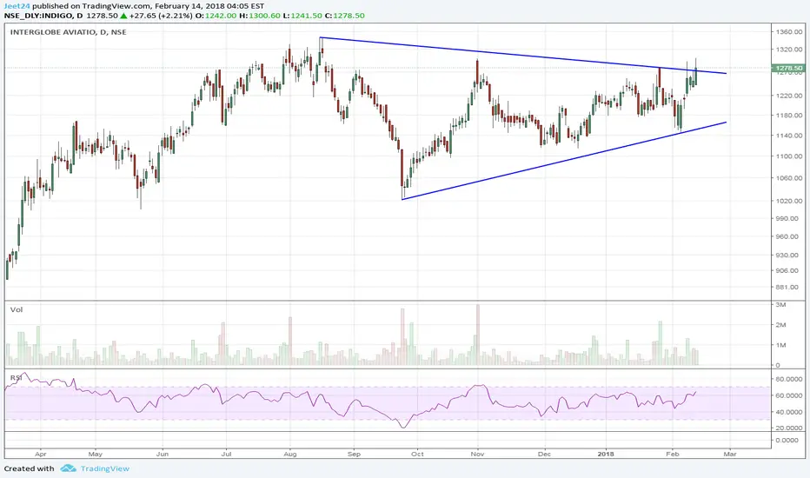The height and width of the screenshot is (478, 810).
Task: Select the 1180.00 price axis label
Action: point(789,116)
